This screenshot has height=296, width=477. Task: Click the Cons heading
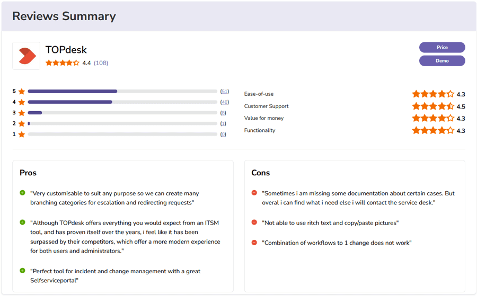[260, 173]
